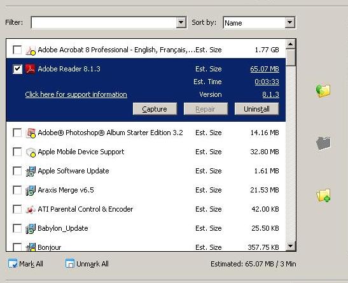This screenshot has height=283, width=348.
Task: Uncheck the Adobe Reader 8.1.3 checkbox
Action: pyautogui.click(x=17, y=69)
